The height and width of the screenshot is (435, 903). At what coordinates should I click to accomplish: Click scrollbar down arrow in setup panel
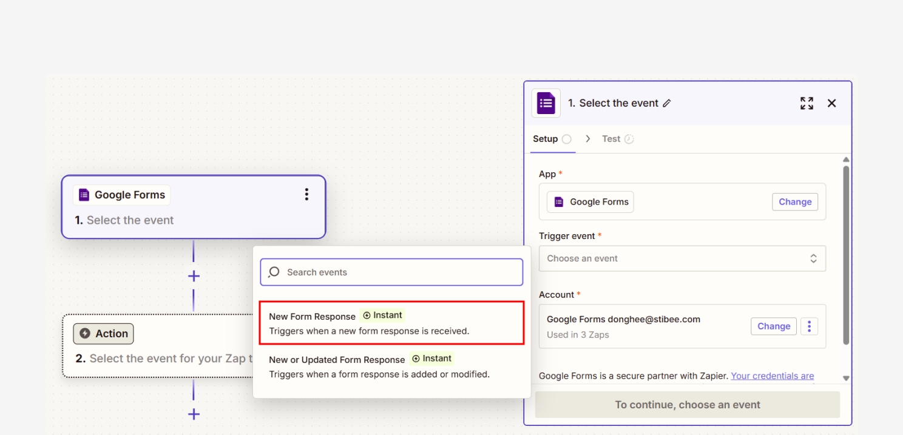pyautogui.click(x=846, y=378)
